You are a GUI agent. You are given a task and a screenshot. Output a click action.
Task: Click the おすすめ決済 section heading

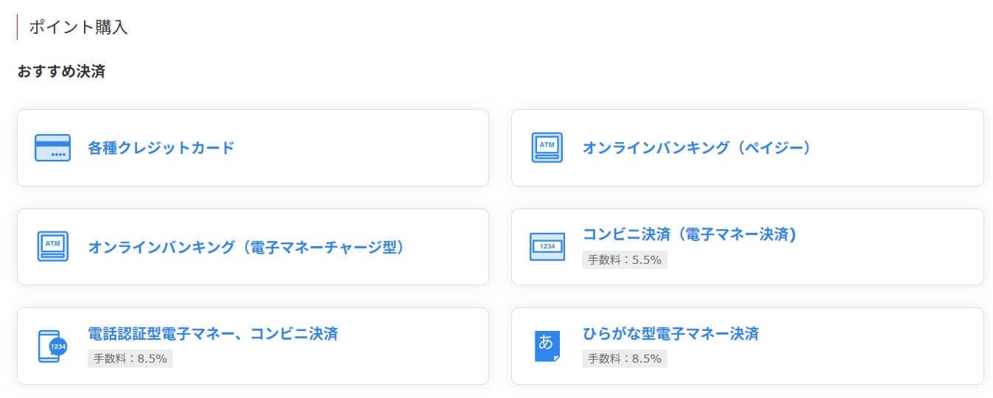pyautogui.click(x=61, y=71)
